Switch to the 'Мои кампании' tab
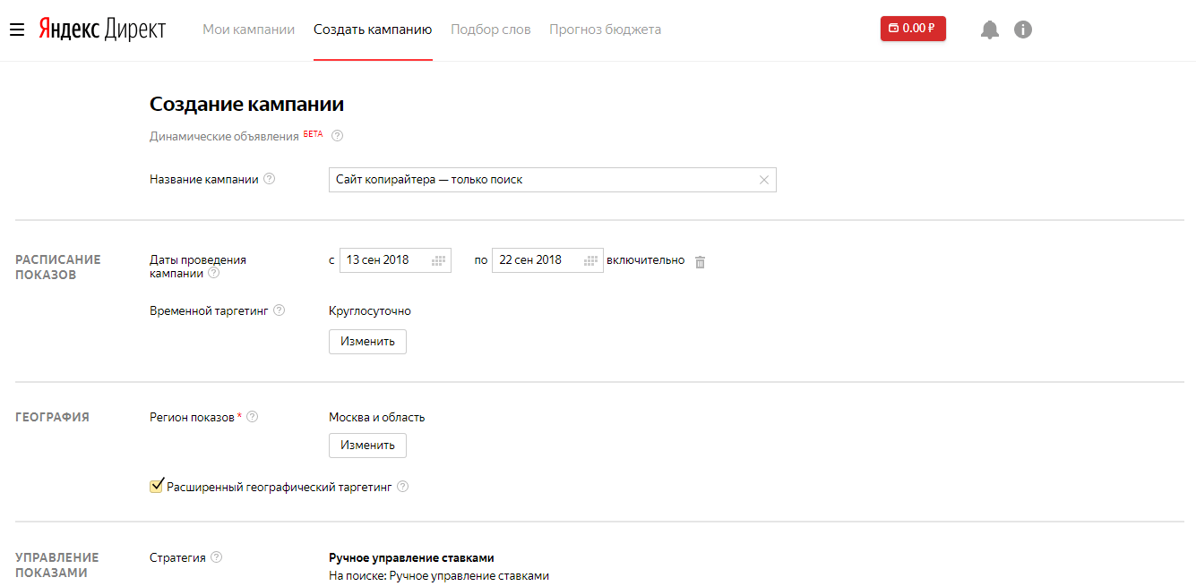Screen dimensions: 1196x586 [x=247, y=29]
